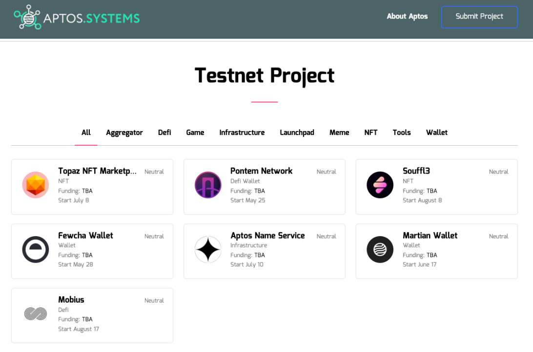This screenshot has width=533, height=352.
Task: Filter by the NFT tab
Action: (371, 132)
